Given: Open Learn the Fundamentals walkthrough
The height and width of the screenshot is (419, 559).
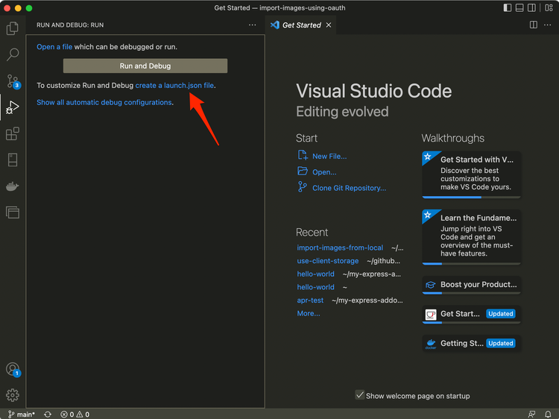Looking at the screenshot, I should (471, 237).
